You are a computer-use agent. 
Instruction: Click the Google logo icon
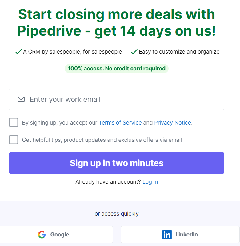point(42,235)
